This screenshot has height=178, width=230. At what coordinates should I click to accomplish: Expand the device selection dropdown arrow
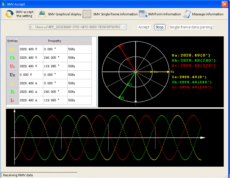coord(124,27)
